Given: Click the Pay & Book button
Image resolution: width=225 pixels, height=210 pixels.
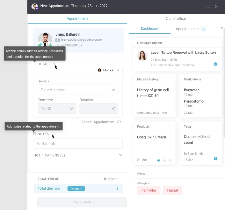Looking at the screenshot, I should tap(82, 202).
